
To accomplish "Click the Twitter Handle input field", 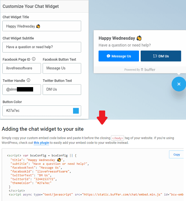I will pyautogui.click(x=22, y=89).
